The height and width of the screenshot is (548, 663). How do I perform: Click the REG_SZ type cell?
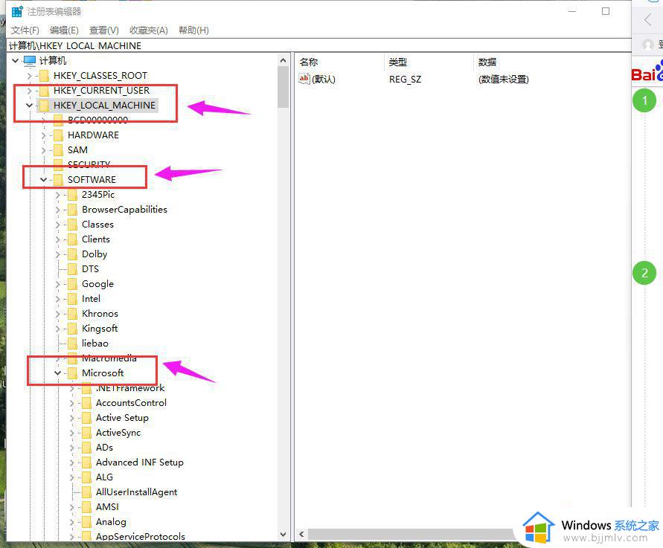click(x=405, y=80)
